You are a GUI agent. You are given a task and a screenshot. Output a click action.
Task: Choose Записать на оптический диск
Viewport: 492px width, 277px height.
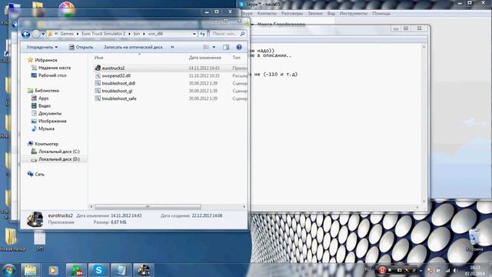pyautogui.click(x=133, y=47)
